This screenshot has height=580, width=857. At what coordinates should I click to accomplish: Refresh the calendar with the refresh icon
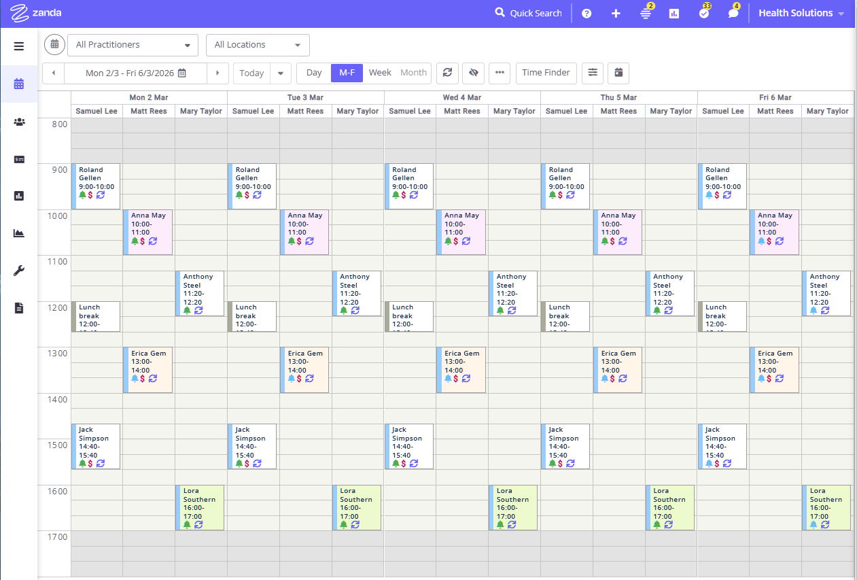(x=447, y=73)
